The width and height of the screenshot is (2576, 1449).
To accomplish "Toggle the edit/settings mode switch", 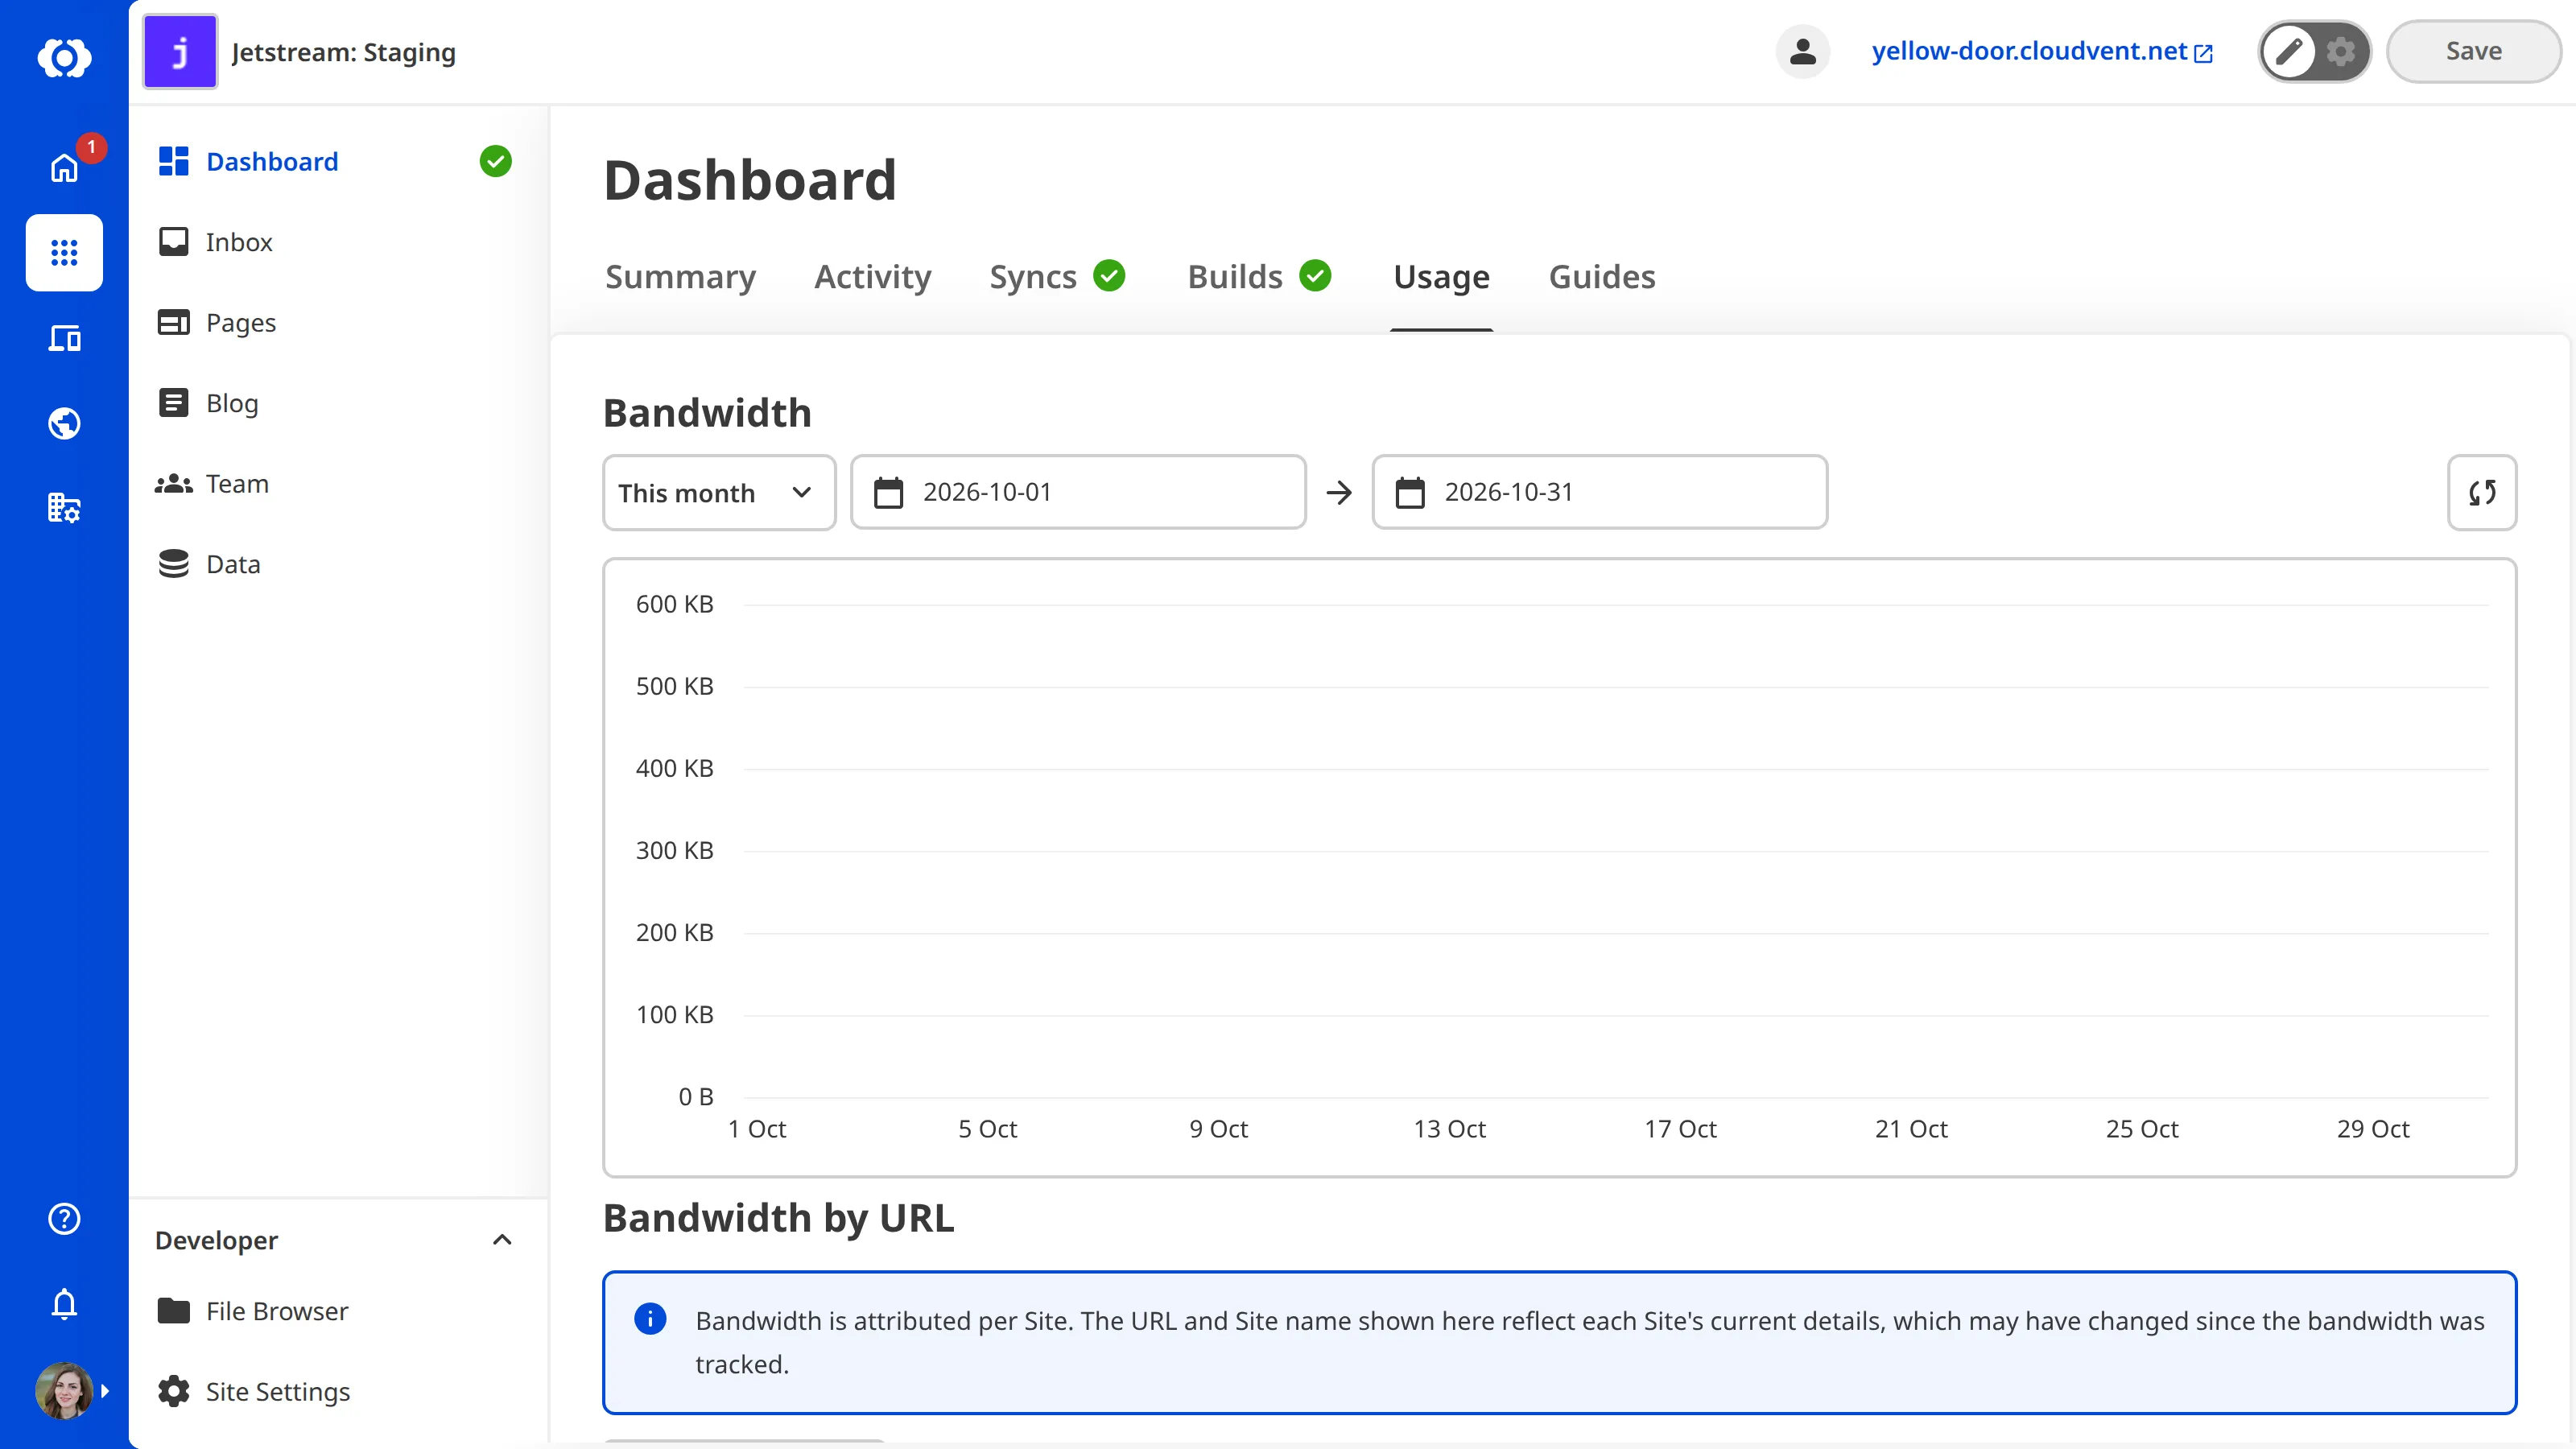I will click(x=2314, y=51).
